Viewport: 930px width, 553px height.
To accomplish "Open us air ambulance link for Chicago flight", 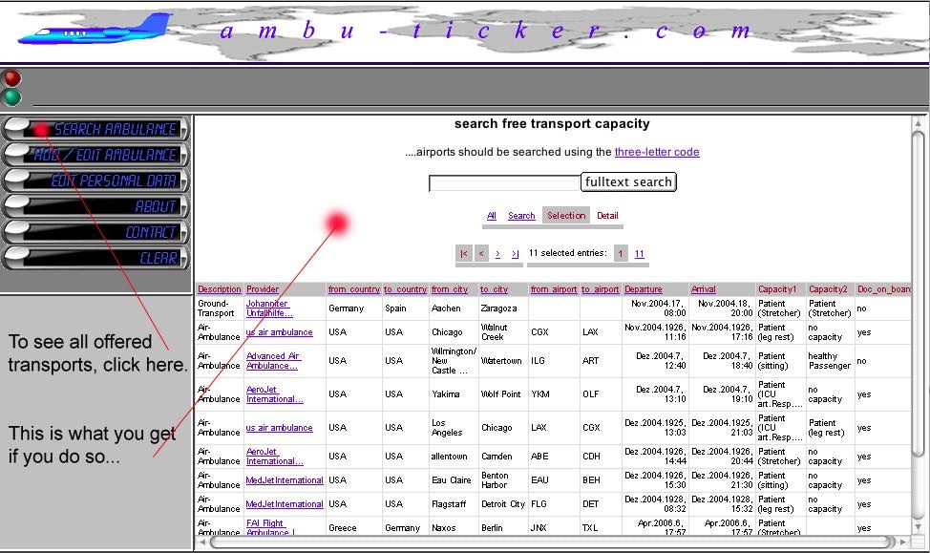I will pos(279,332).
